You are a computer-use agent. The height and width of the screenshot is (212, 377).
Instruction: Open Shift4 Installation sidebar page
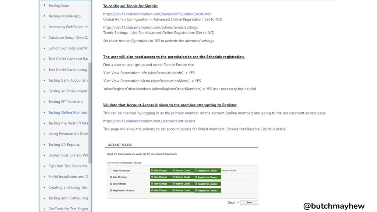68,177
